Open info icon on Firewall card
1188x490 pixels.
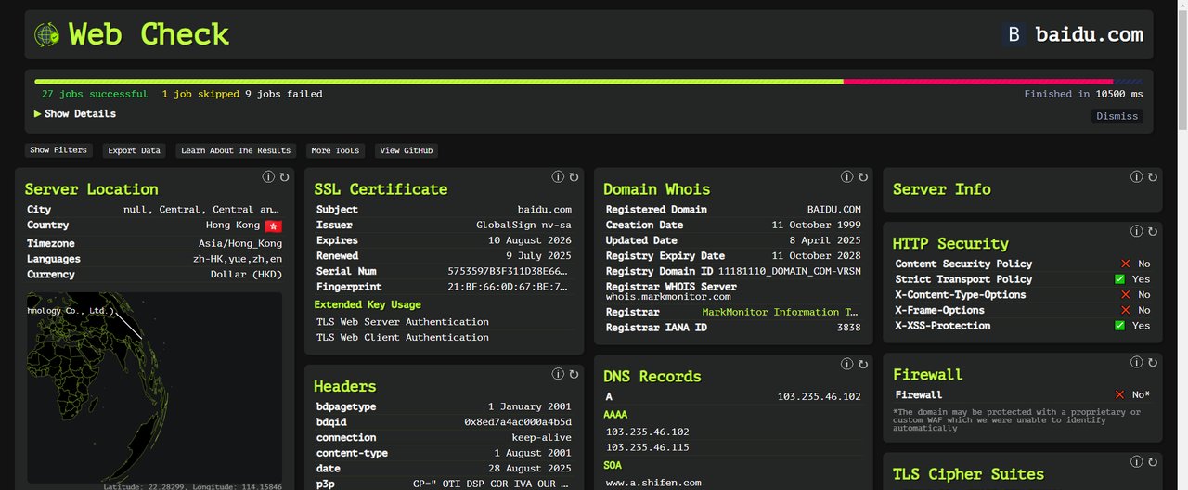(1137, 362)
